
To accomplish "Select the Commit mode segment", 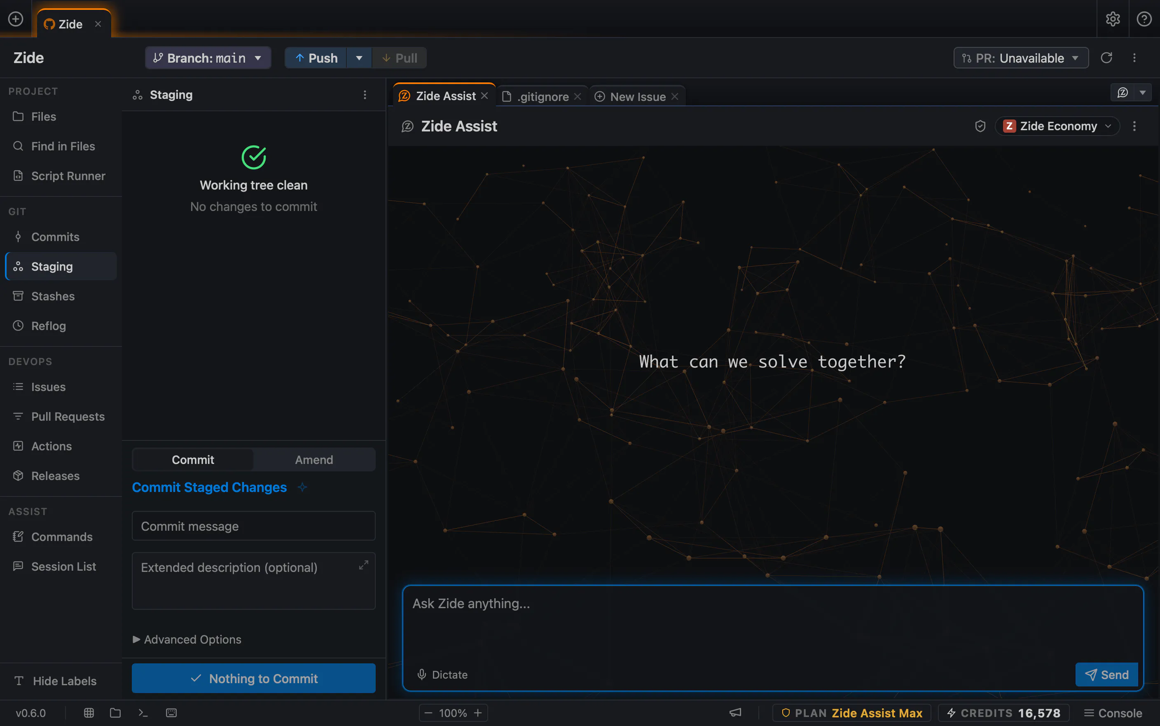I will [193, 459].
